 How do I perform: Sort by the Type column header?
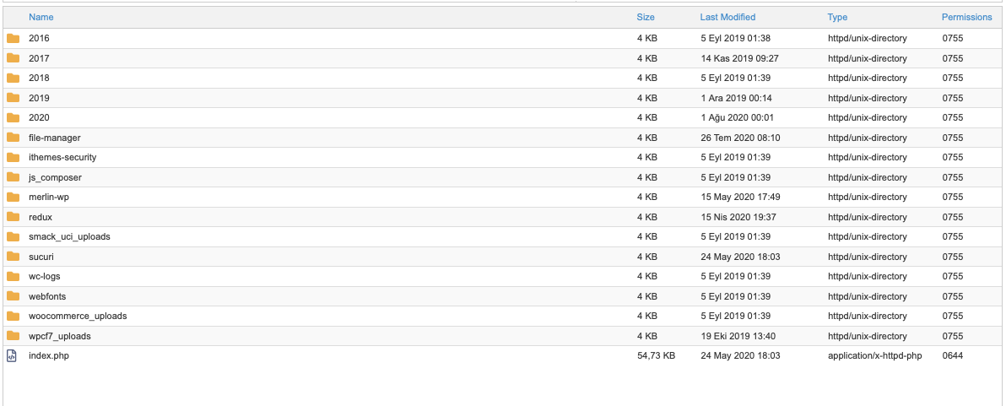837,18
